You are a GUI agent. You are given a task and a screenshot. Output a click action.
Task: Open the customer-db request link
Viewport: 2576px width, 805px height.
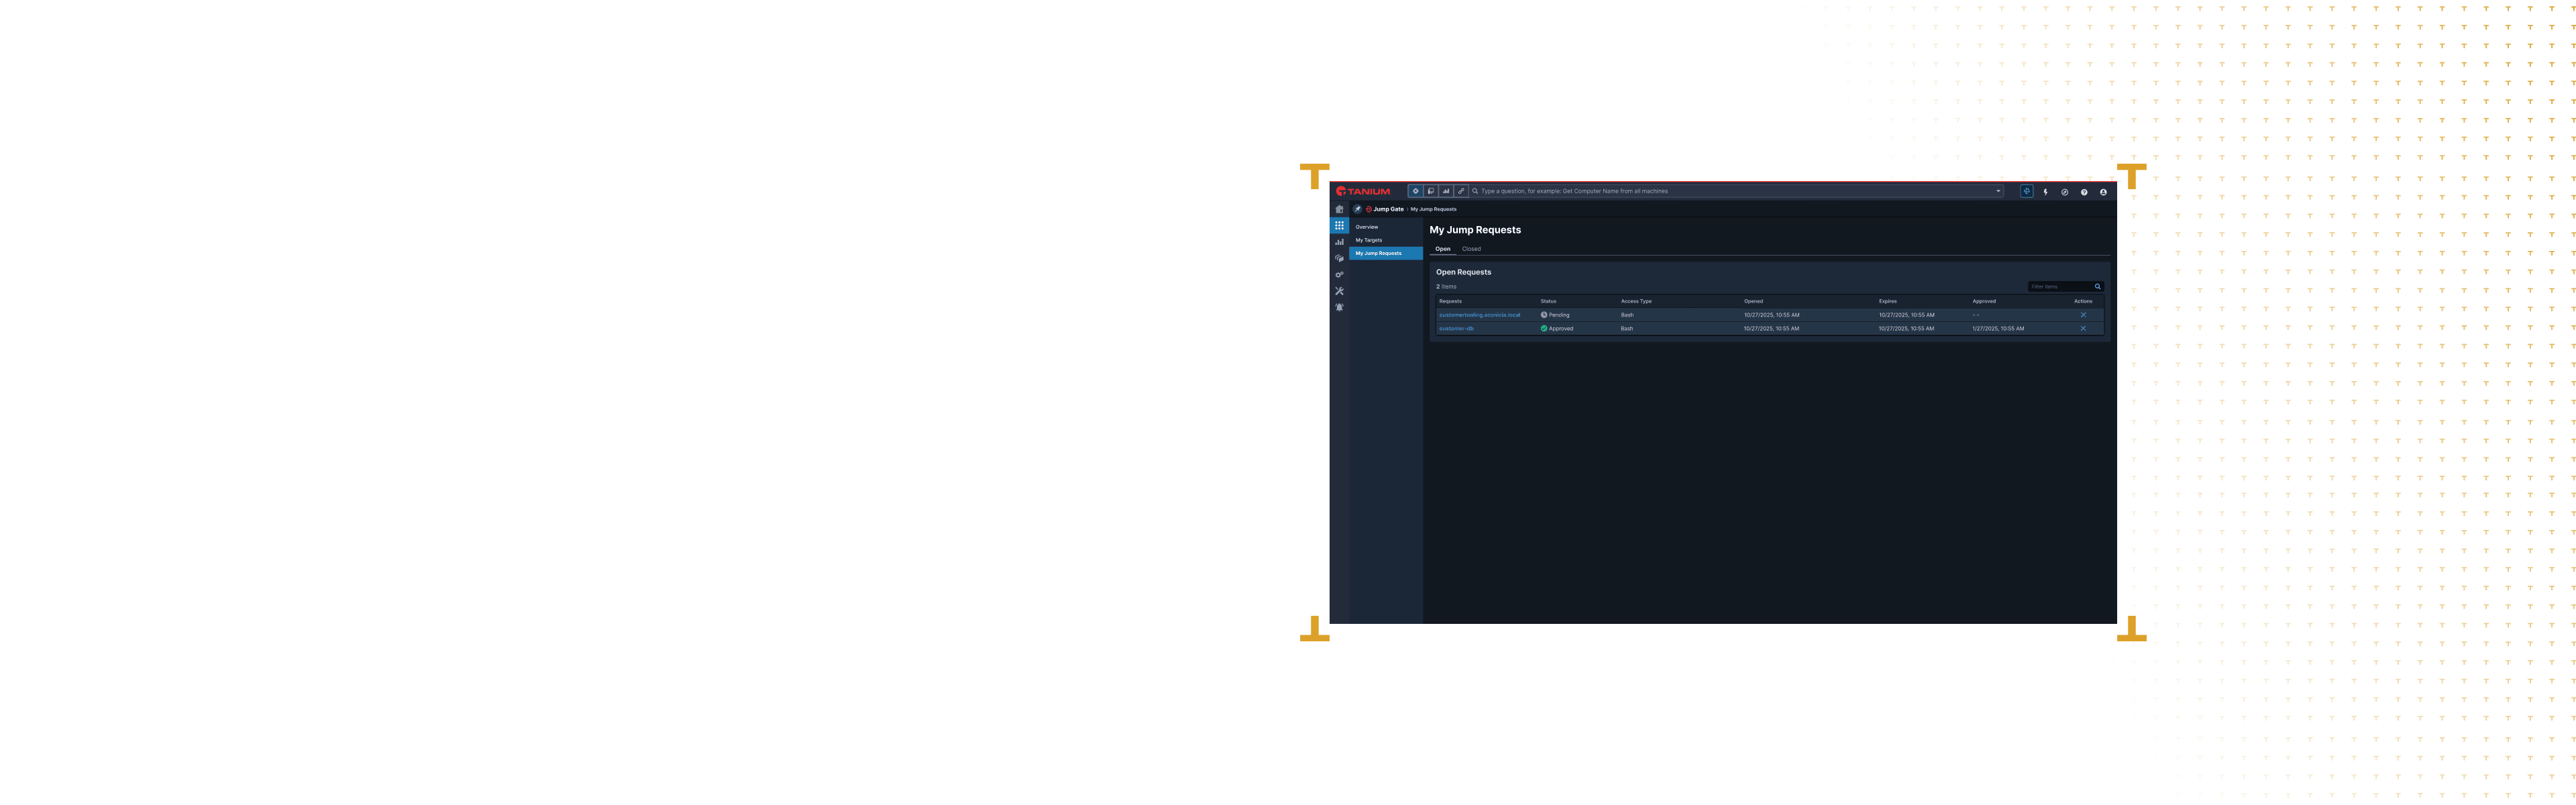(x=1456, y=329)
